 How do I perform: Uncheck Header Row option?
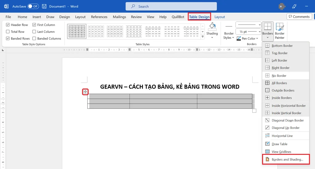[x=8, y=25]
